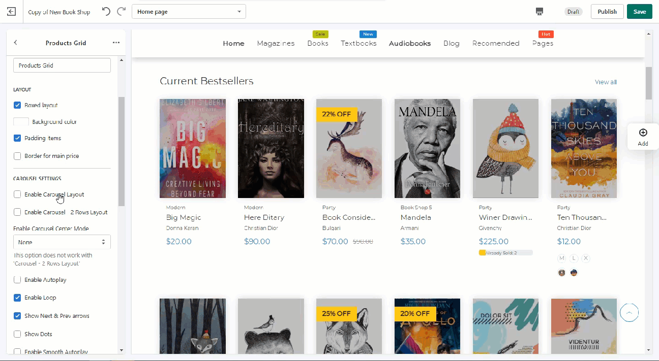This screenshot has height=361, width=659.
Task: Click the settings panel scrollbar thumb
Action: (121, 151)
